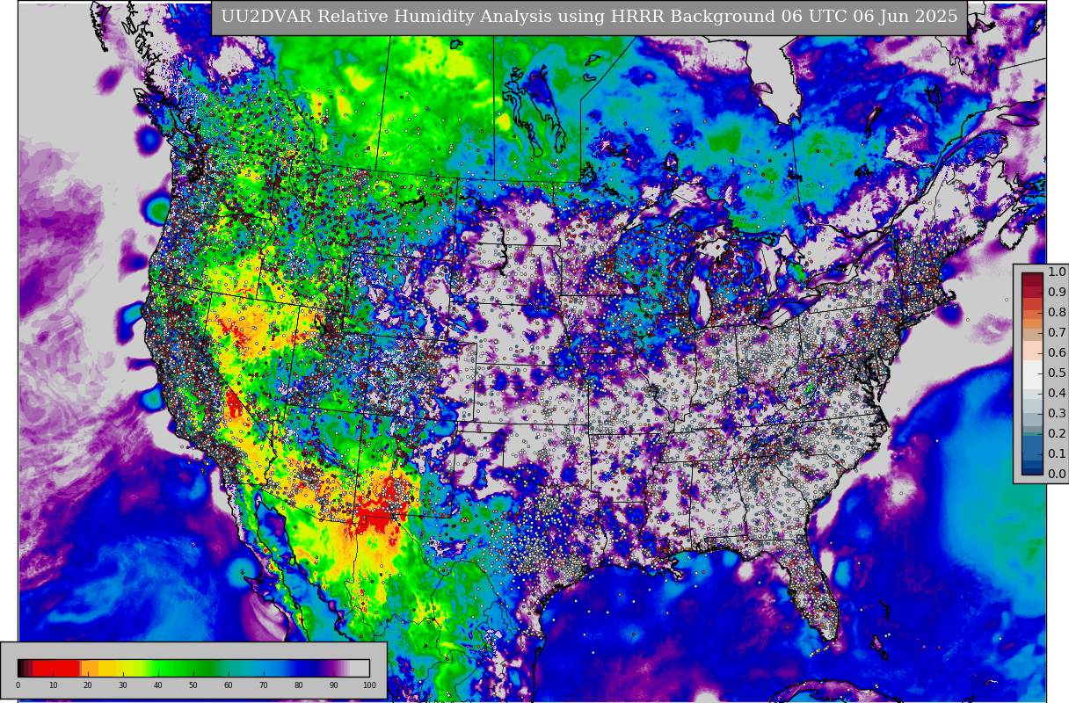This screenshot has width=1069, height=703.
Task: Click the map title mentioning UU2DVAR Relative Humidity Analysis
Action: coord(589,17)
